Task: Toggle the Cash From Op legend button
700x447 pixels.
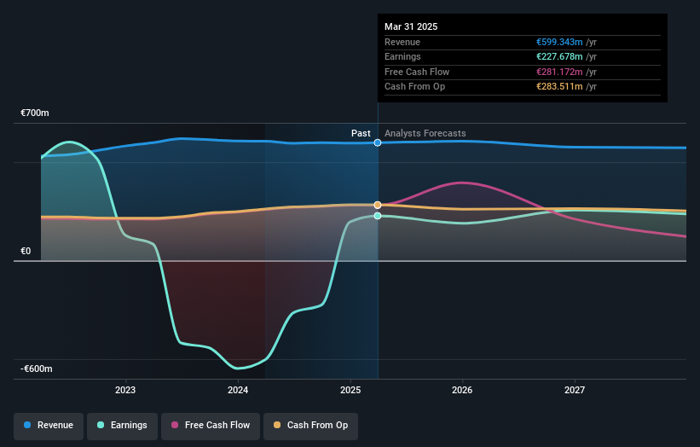Action: pyautogui.click(x=310, y=426)
